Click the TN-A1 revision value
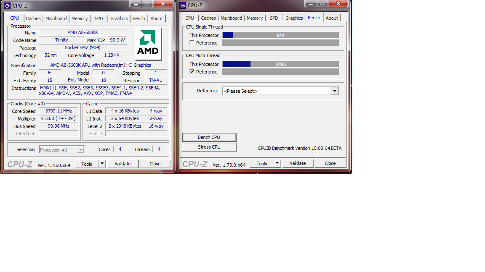Screen dimensions: 485x272 [156, 80]
